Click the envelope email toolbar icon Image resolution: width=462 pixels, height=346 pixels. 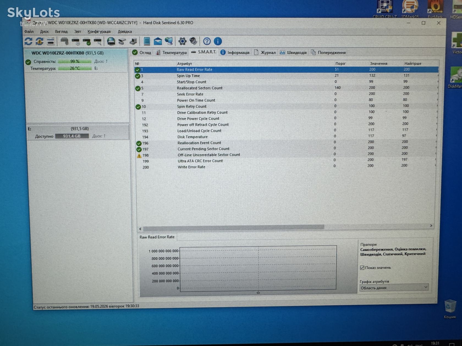coord(158,41)
